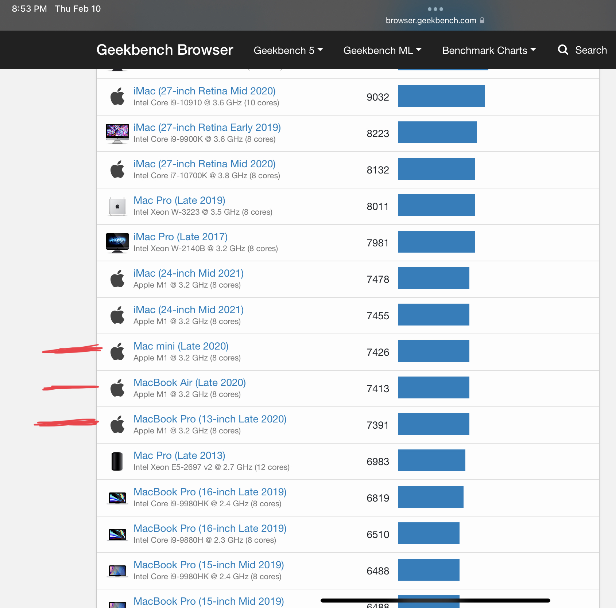Open the Mac mini (Late 2020) link
616x608 pixels.
[181, 346]
